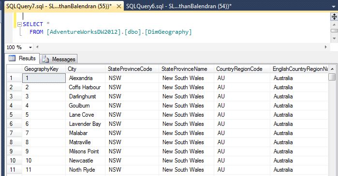Switch to the SQLQuery6.sql tab
The height and width of the screenshot is (176, 338).
(179, 6)
